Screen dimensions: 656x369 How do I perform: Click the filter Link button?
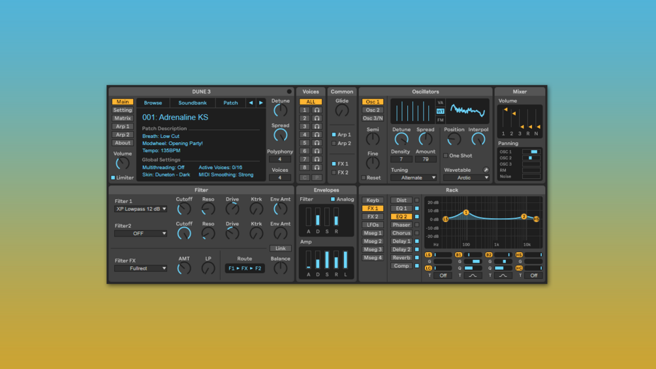coord(280,249)
